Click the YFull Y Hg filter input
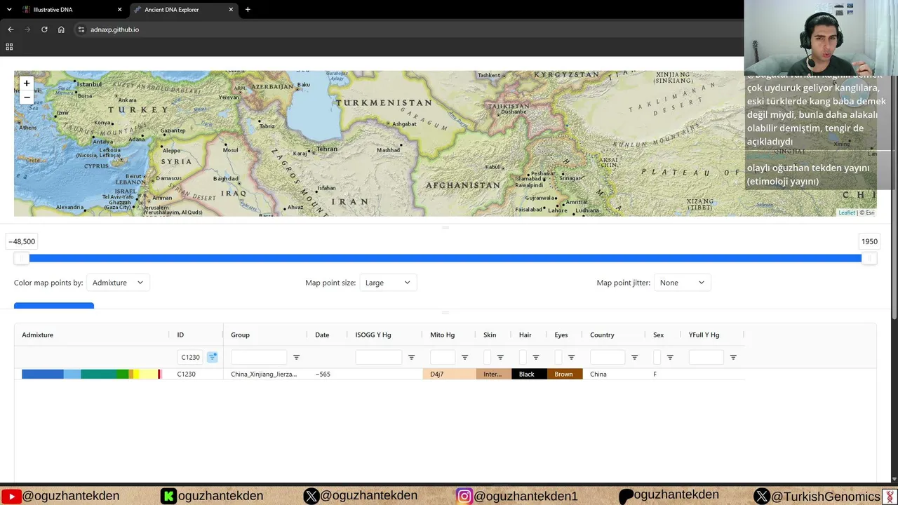The image size is (898, 505). click(706, 357)
